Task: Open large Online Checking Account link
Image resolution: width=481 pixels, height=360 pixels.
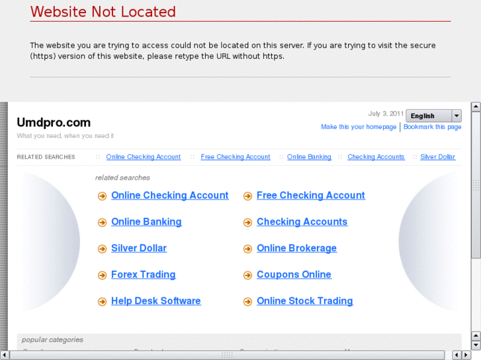Action: click(x=169, y=196)
